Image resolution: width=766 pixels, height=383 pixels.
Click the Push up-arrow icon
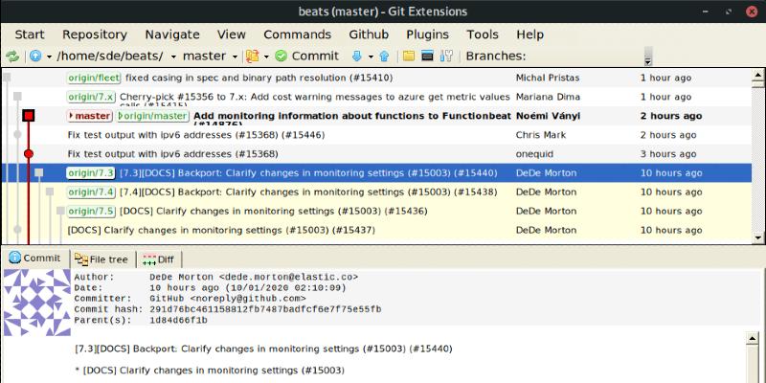(x=384, y=56)
